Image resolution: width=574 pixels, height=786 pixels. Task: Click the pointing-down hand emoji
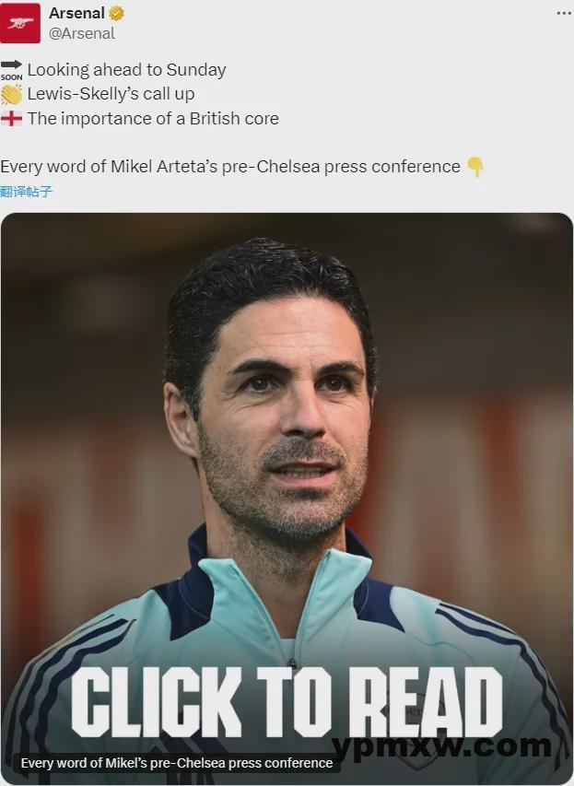[x=474, y=167]
